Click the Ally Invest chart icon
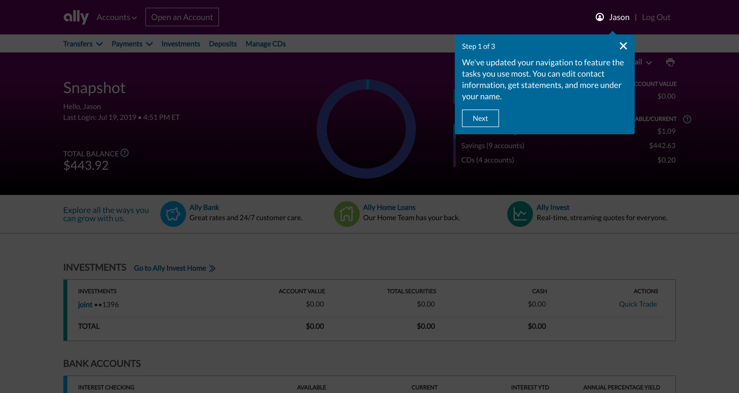Screen dimensions: 739x393 pyautogui.click(x=520, y=214)
